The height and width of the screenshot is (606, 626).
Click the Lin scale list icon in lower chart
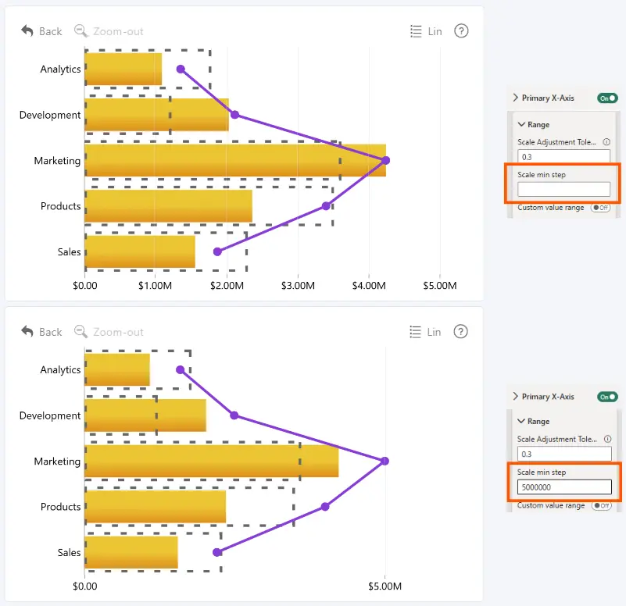pos(415,332)
